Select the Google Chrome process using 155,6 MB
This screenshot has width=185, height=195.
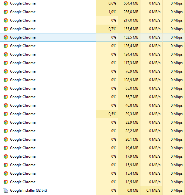(23, 29)
